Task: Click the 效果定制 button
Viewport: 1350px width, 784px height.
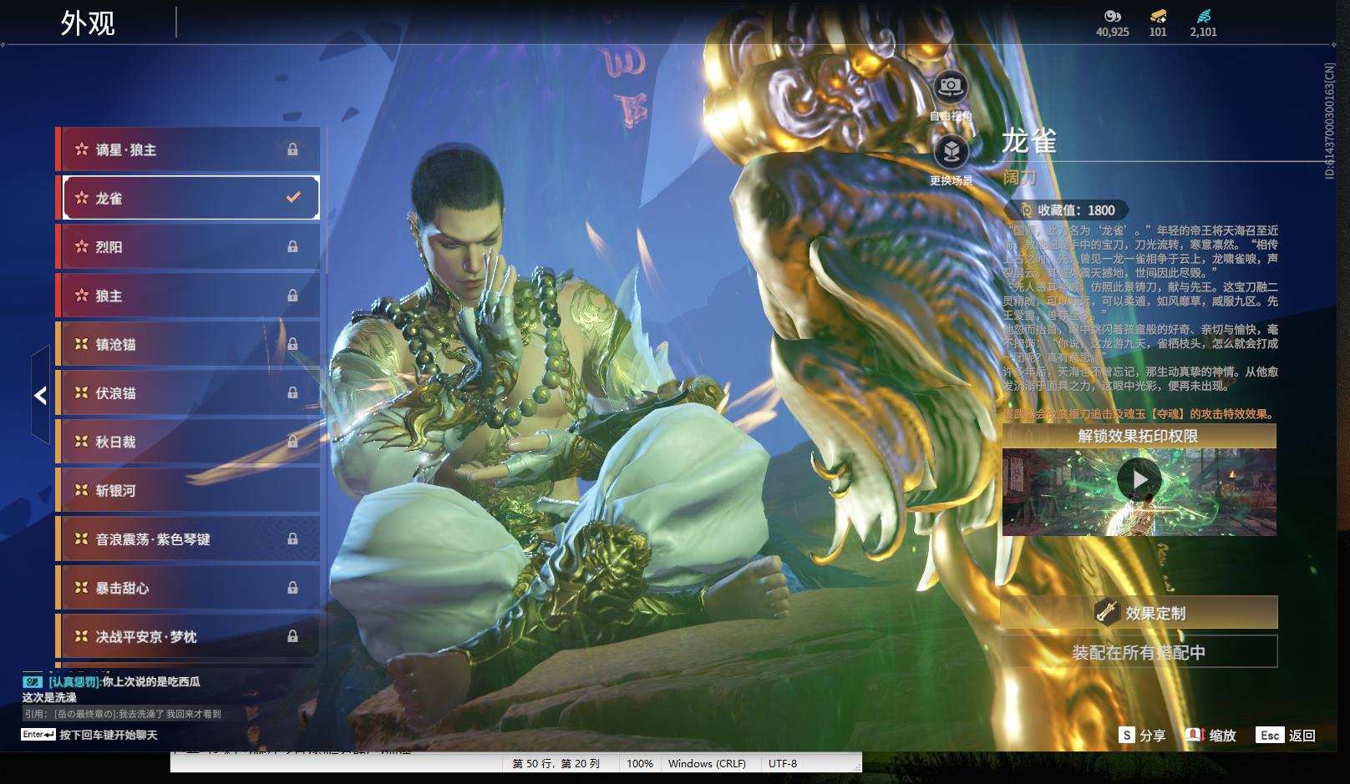Action: [1139, 613]
